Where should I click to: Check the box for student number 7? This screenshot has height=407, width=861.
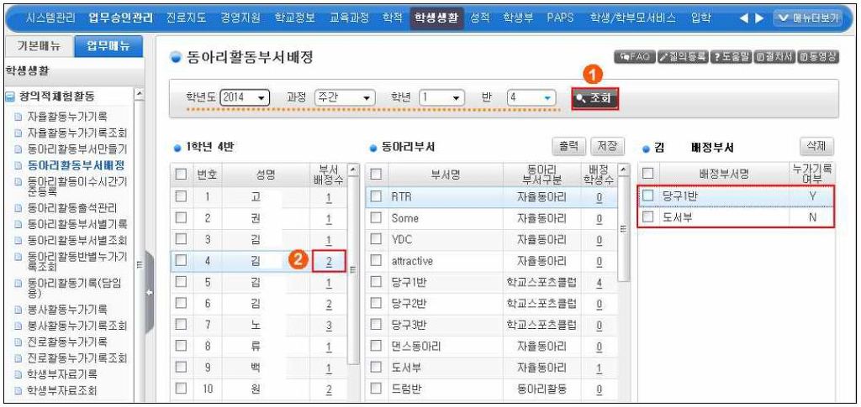pyautogui.click(x=181, y=326)
